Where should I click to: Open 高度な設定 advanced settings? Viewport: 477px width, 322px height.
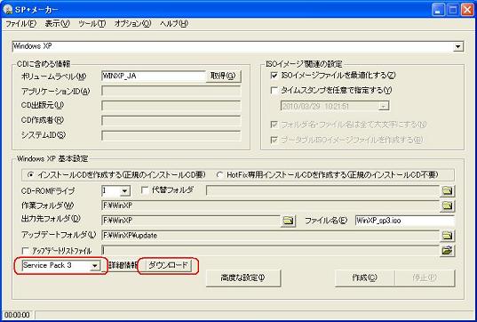(x=242, y=278)
